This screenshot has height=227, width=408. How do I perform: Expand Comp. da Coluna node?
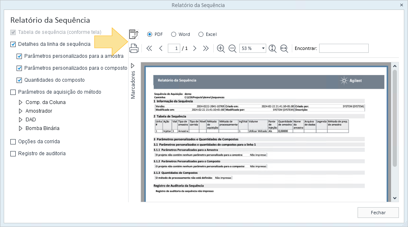pos(21,102)
